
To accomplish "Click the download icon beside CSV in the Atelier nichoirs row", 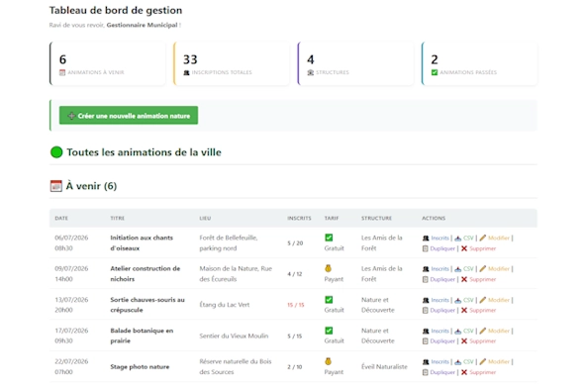I will pos(457,269).
